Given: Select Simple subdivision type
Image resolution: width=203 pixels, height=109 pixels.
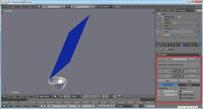Looking at the screenshot, I should coord(189,85).
